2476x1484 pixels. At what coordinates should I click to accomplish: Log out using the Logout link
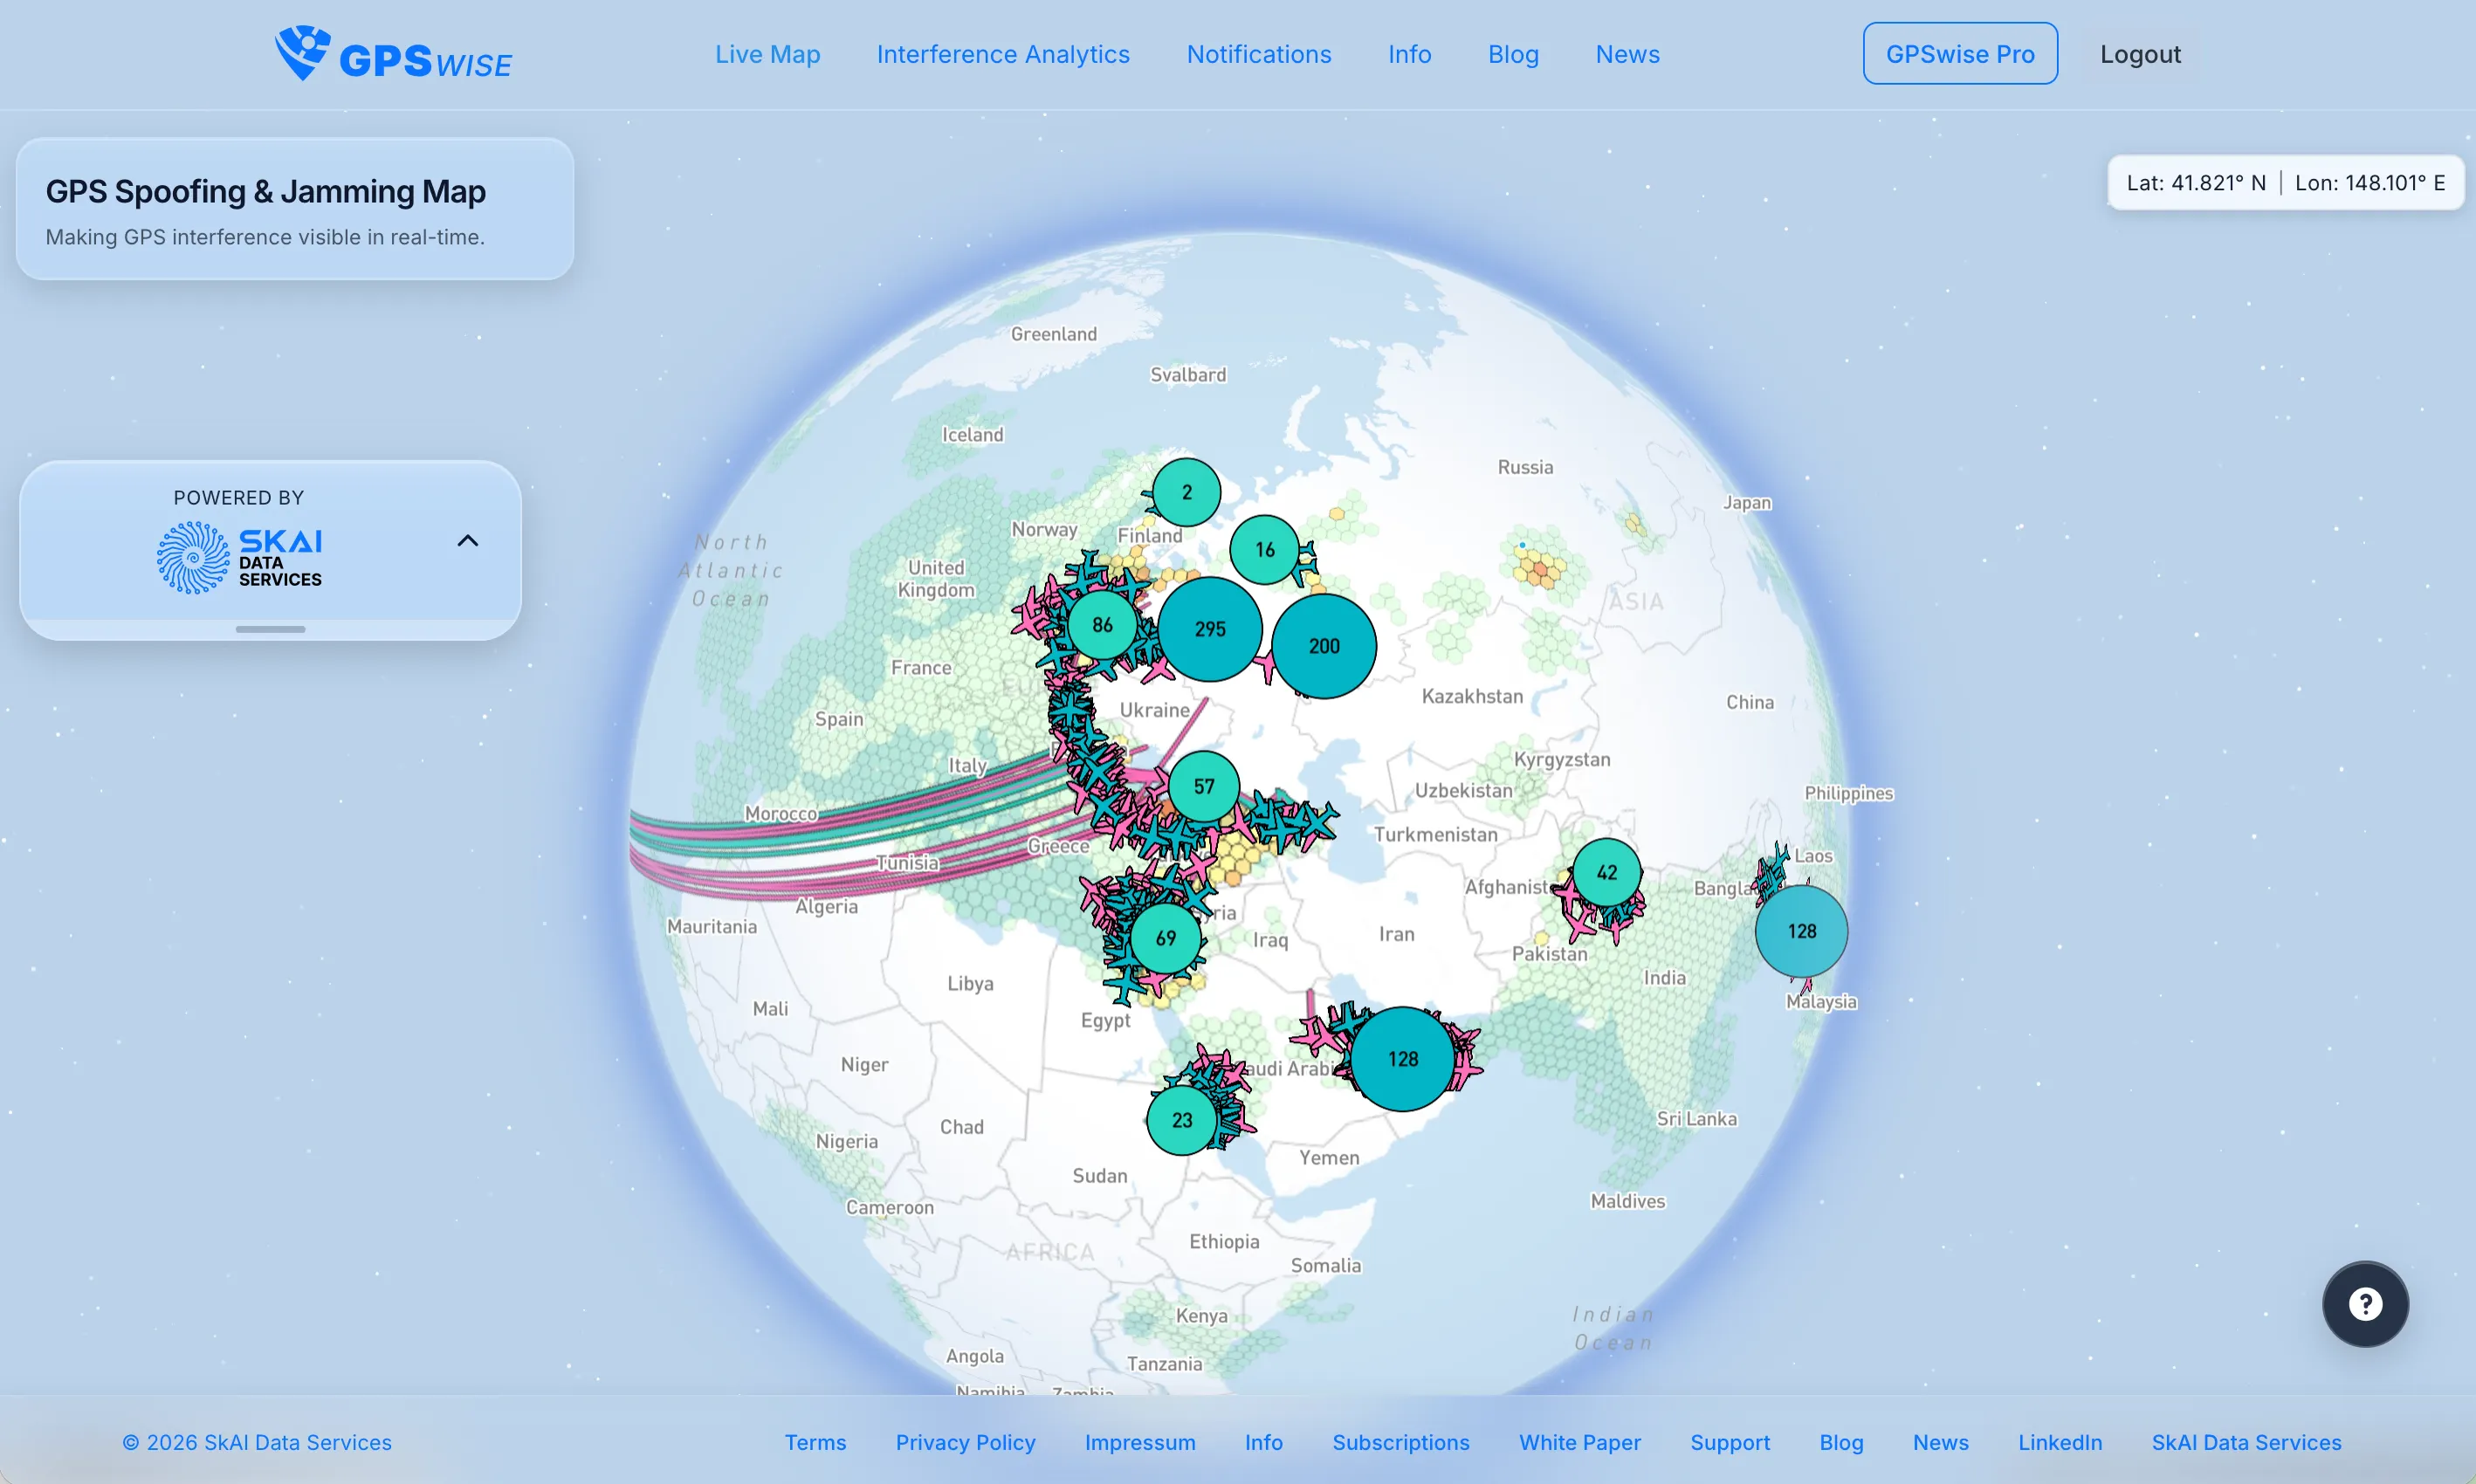click(2140, 54)
